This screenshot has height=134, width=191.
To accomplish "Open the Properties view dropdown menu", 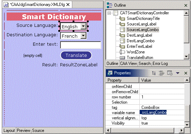I will tap(177, 73).
